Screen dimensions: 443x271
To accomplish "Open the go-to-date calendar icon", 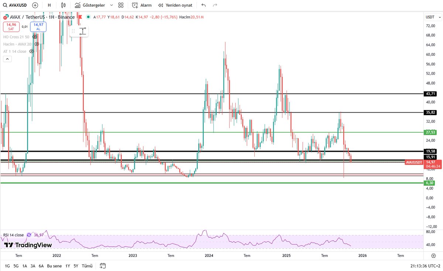I will coord(103,265).
